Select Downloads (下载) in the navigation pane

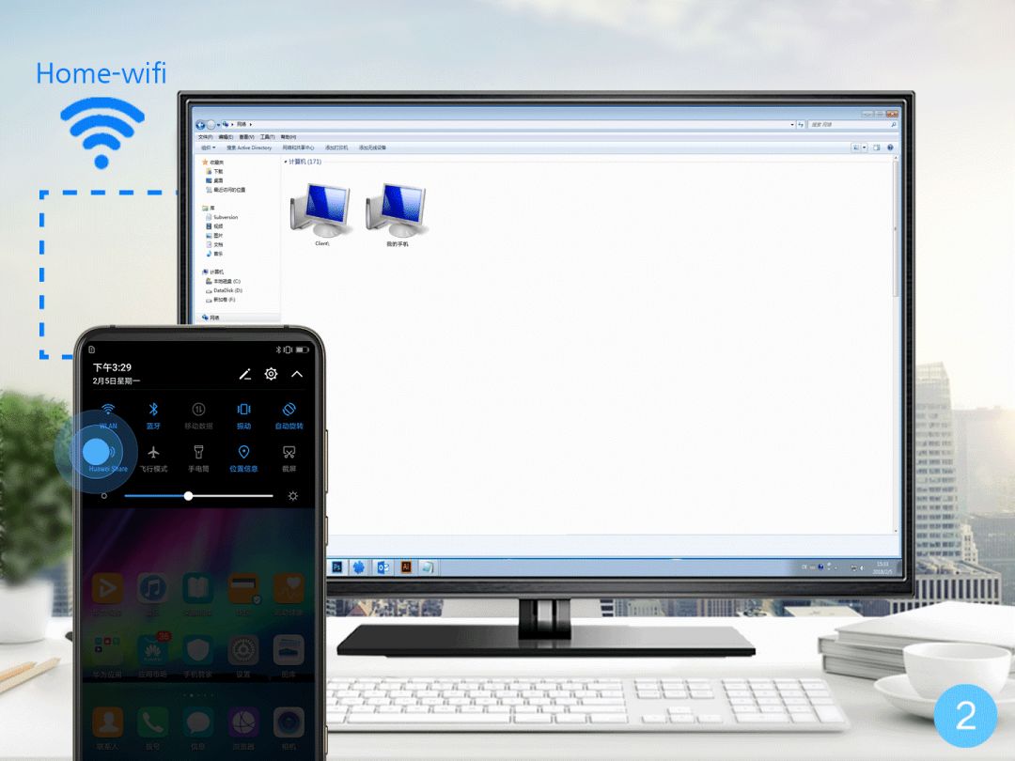tap(214, 172)
